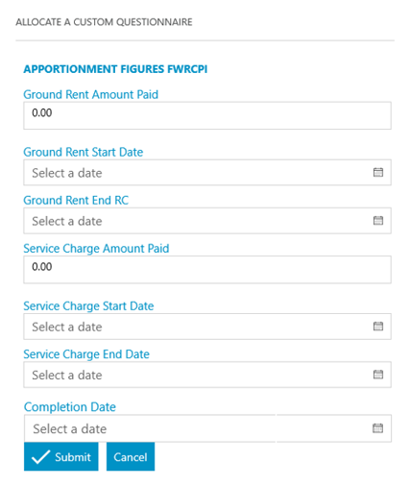
Task: Open calendar picker for Completion Date
Action: click(377, 428)
